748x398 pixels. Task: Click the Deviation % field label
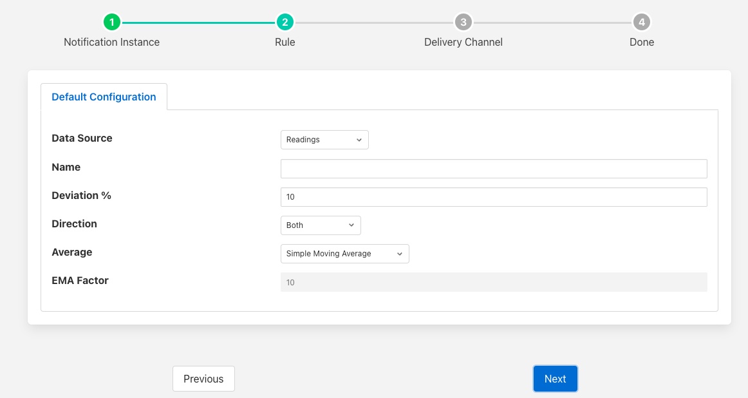(x=81, y=195)
